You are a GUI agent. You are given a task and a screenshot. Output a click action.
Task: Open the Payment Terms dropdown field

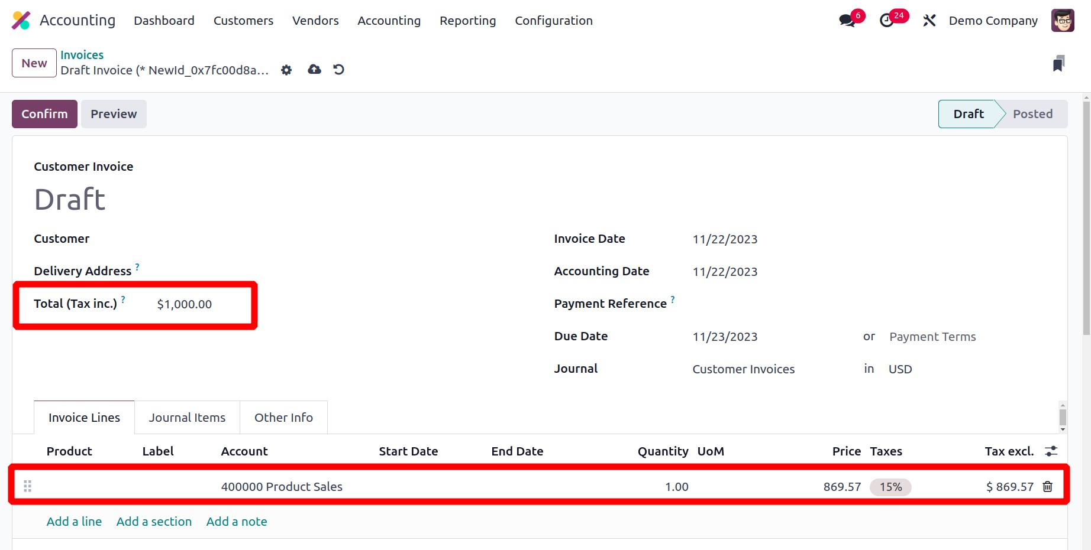click(x=932, y=337)
